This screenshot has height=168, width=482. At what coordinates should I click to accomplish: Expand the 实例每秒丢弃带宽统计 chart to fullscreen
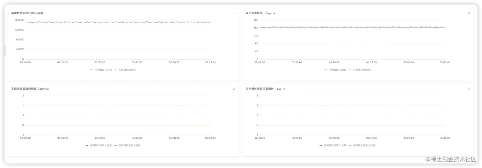point(469,89)
